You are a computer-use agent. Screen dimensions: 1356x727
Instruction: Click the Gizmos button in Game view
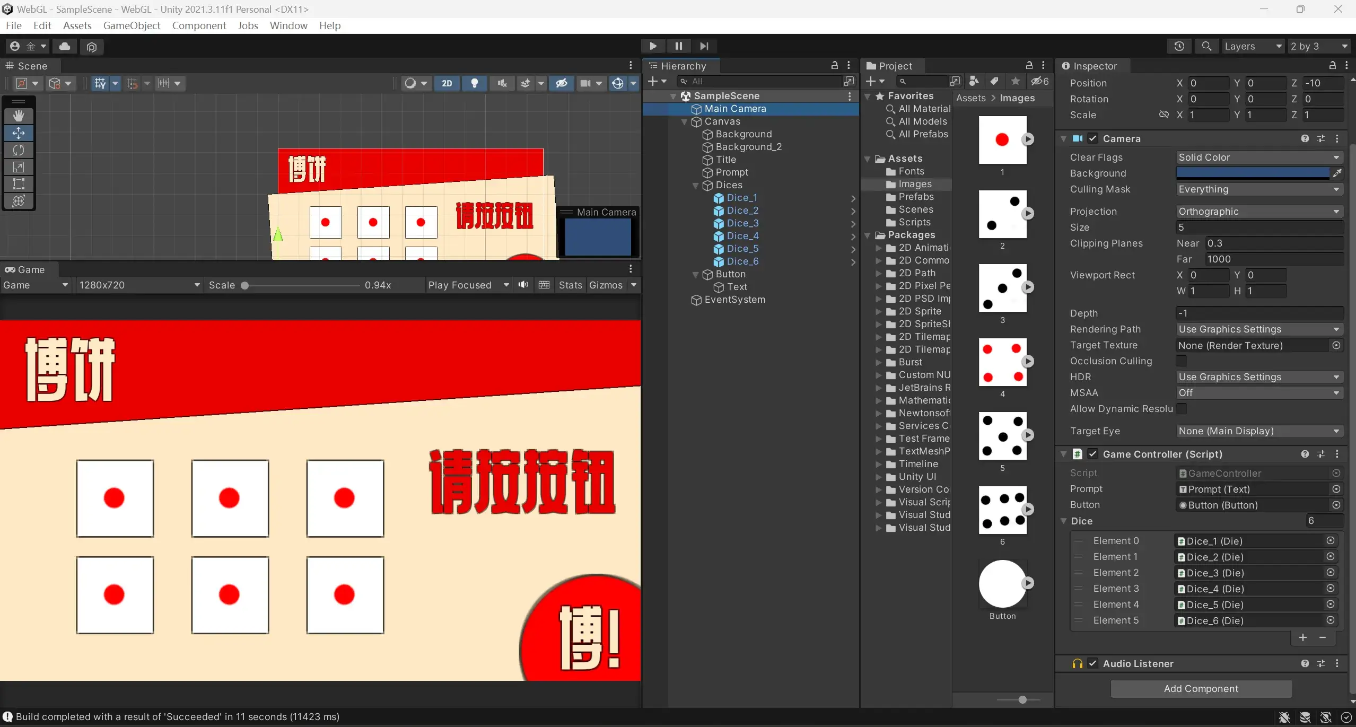click(x=606, y=285)
